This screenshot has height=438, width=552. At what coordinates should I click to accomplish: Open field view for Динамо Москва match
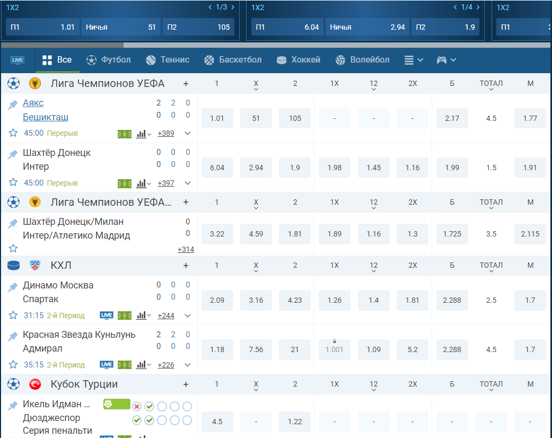(x=125, y=316)
